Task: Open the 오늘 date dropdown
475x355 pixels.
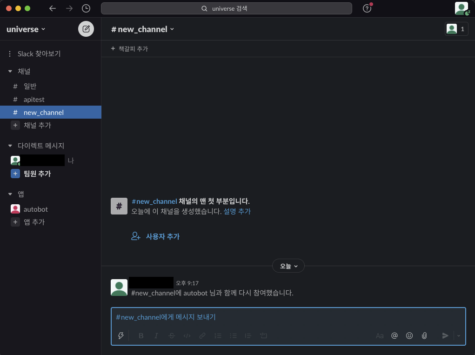Action: (288, 266)
